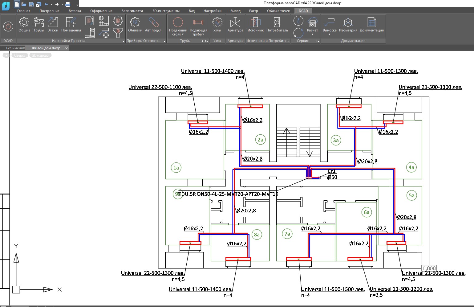Switch to the 3D-инструменты ribbon tab
Image resolution: width=474 pixels, height=307 pixels.
point(166,11)
